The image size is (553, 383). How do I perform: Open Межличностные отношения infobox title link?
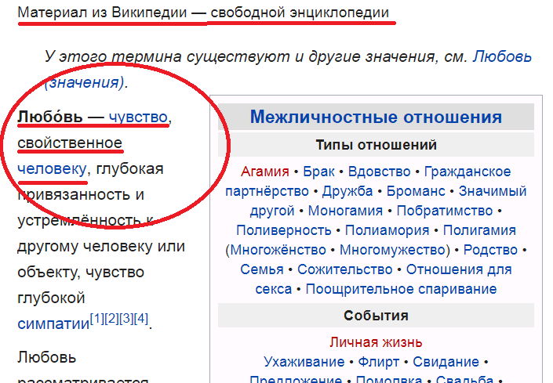376,117
